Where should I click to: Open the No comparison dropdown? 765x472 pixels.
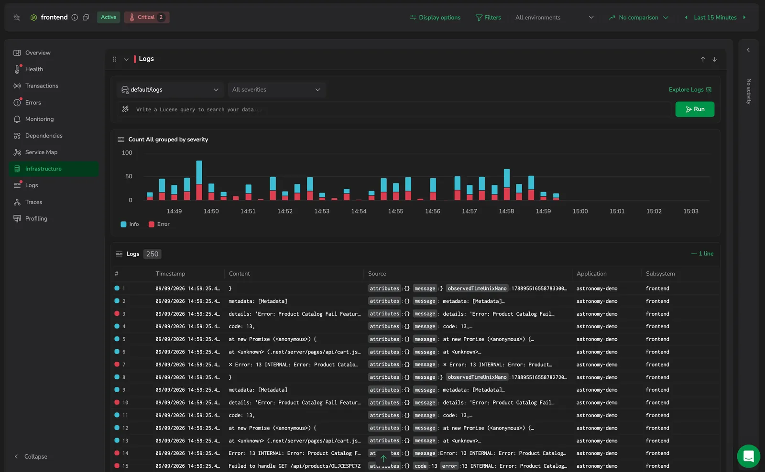(638, 17)
